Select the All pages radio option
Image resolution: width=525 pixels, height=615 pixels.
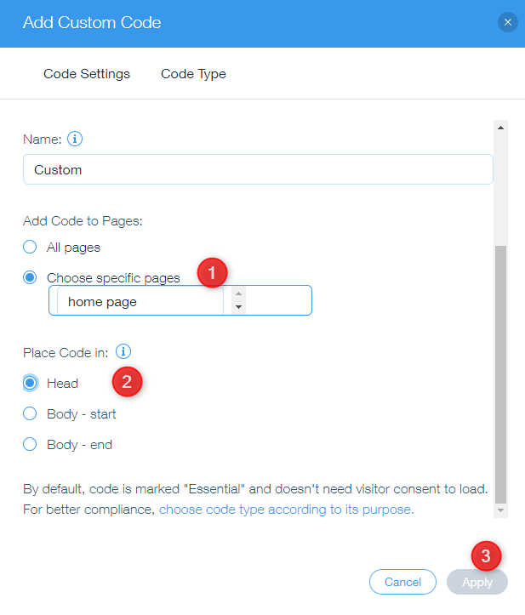pyautogui.click(x=31, y=248)
